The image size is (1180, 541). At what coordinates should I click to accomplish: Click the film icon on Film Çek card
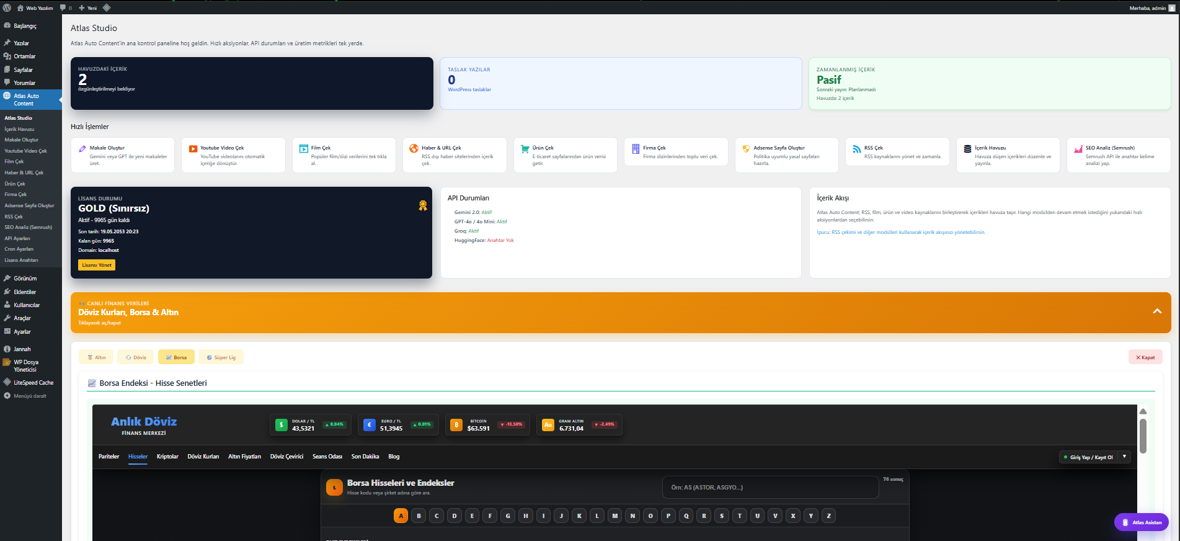[x=304, y=149]
